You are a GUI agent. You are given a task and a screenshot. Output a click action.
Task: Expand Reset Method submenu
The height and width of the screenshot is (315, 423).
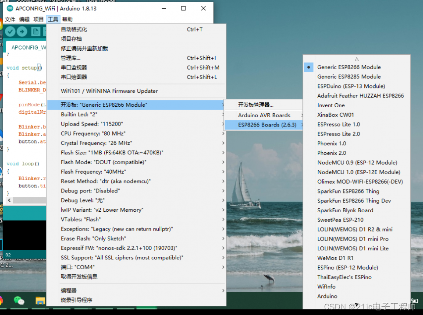point(136,181)
